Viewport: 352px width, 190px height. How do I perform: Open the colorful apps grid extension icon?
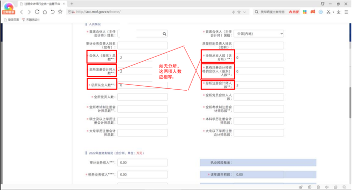pyautogui.click(x=305, y=12)
